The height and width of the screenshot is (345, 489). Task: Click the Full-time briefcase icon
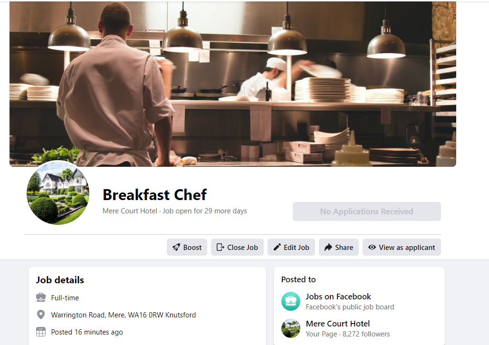(41, 297)
